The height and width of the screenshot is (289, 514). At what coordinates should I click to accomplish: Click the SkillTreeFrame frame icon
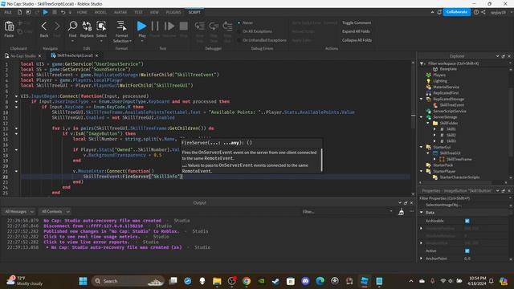pyautogui.click(x=442, y=159)
